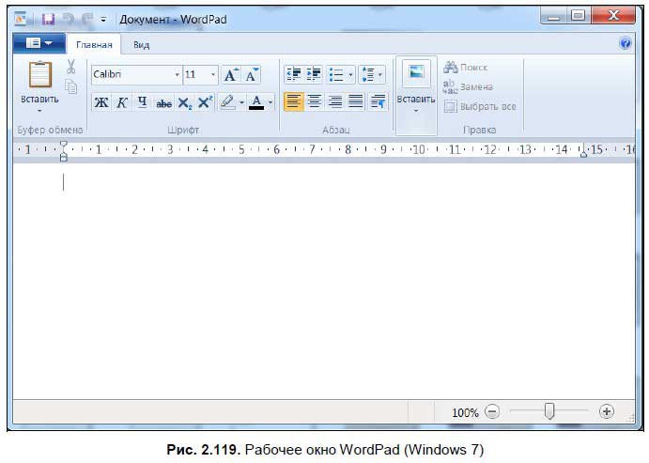Open font color dropdown arrow
The width and height of the screenshot is (649, 463).
click(270, 101)
